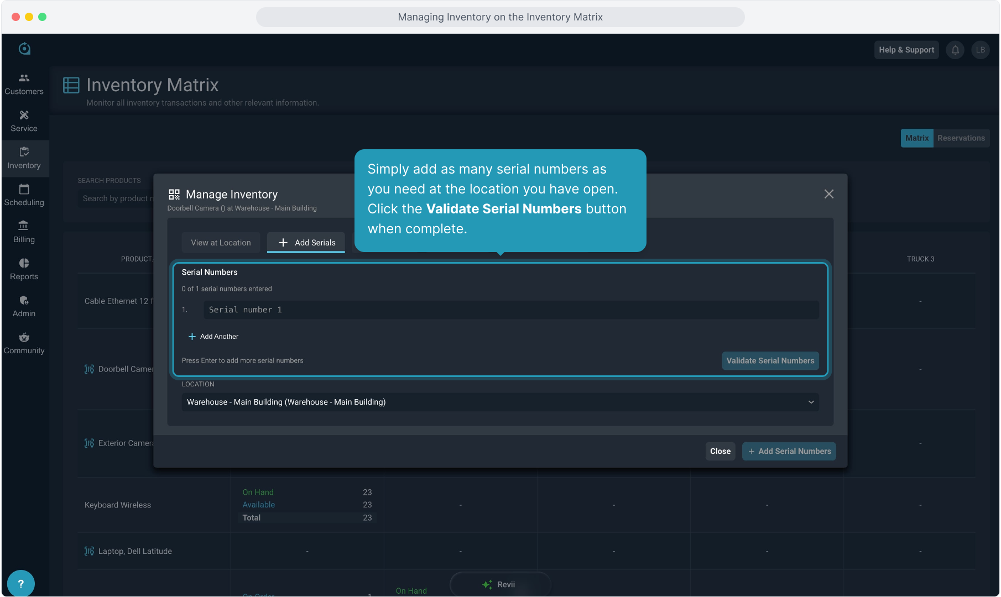The width and height of the screenshot is (1001, 597).
Task: Click the notifications bell icon
Action: pyautogui.click(x=955, y=50)
